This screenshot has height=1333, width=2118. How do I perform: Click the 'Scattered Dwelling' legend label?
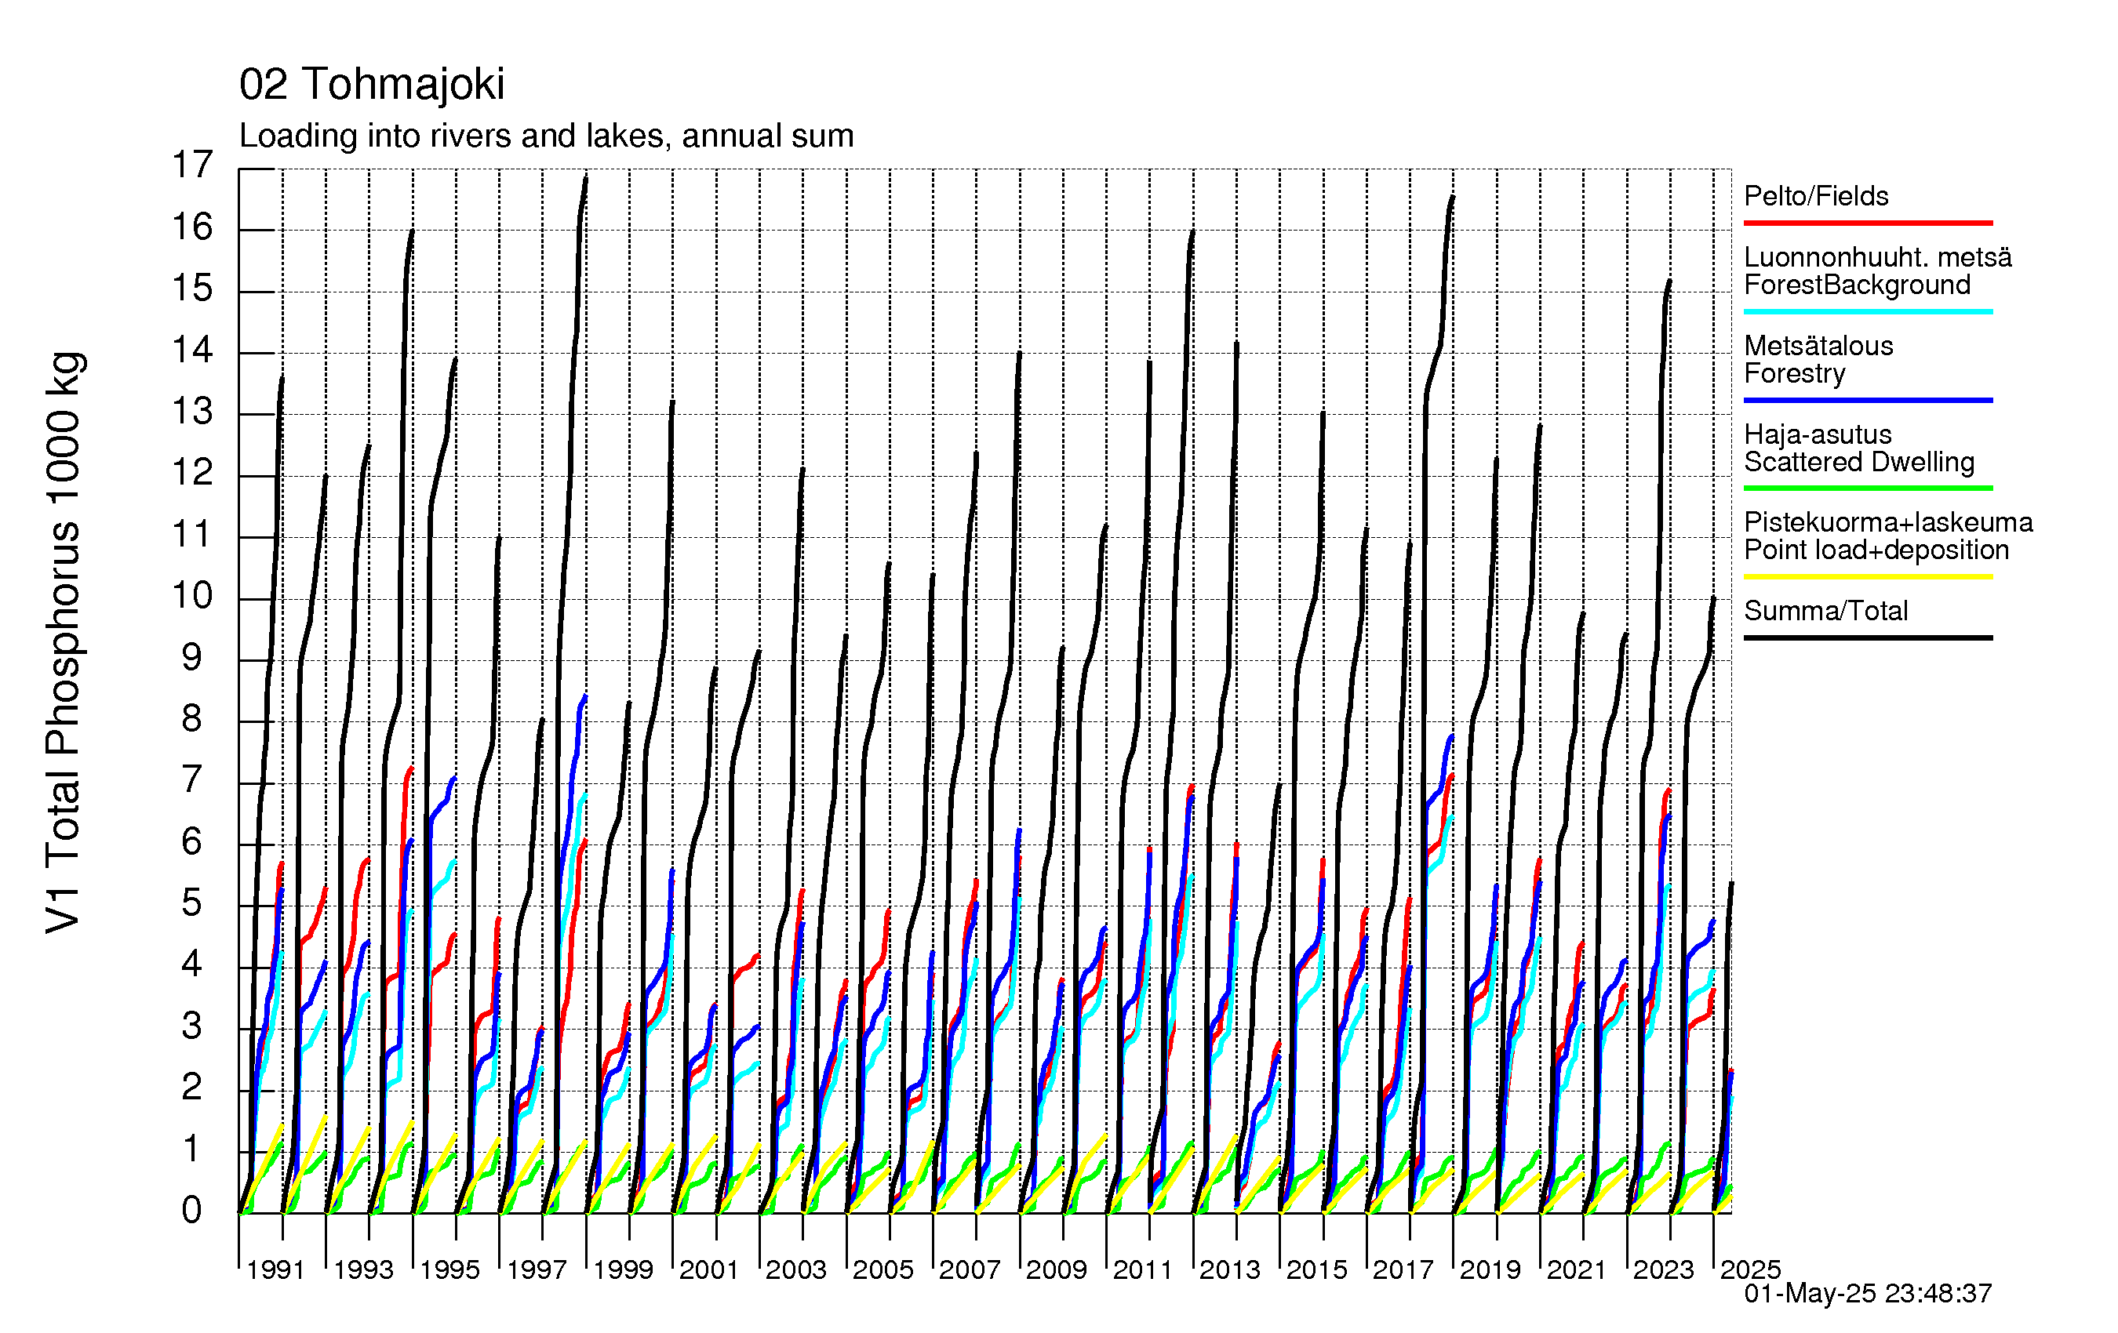pyautogui.click(x=1859, y=462)
